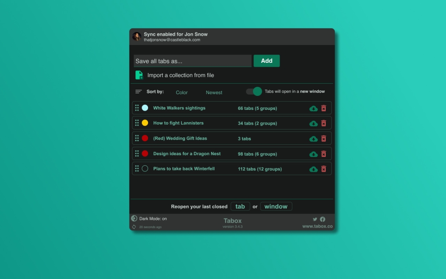
Task: Export Design ideas for a Dragon Nest collection
Action: coord(314,154)
